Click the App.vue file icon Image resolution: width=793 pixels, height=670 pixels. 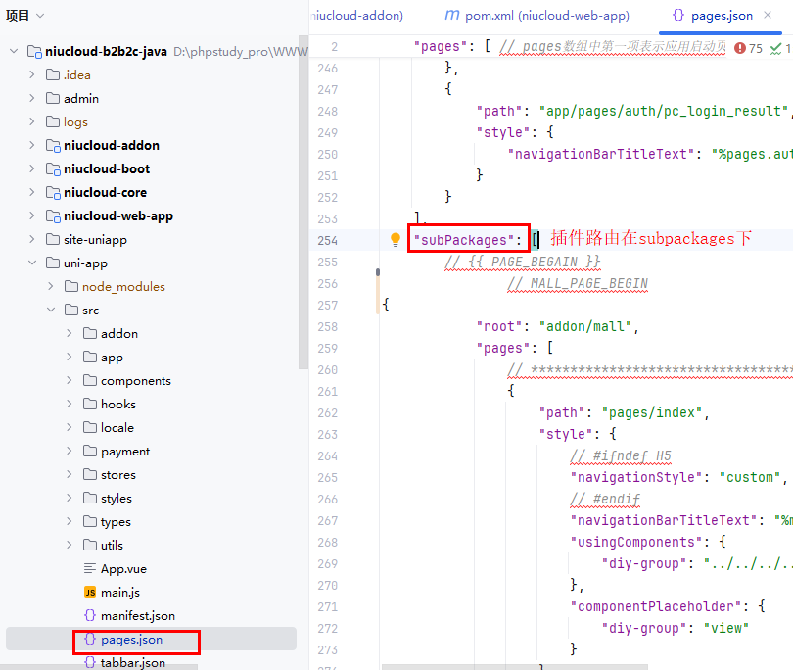point(90,569)
